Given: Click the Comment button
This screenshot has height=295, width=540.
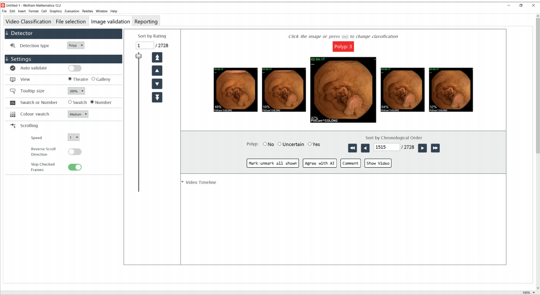Looking at the screenshot, I should pos(350,163).
